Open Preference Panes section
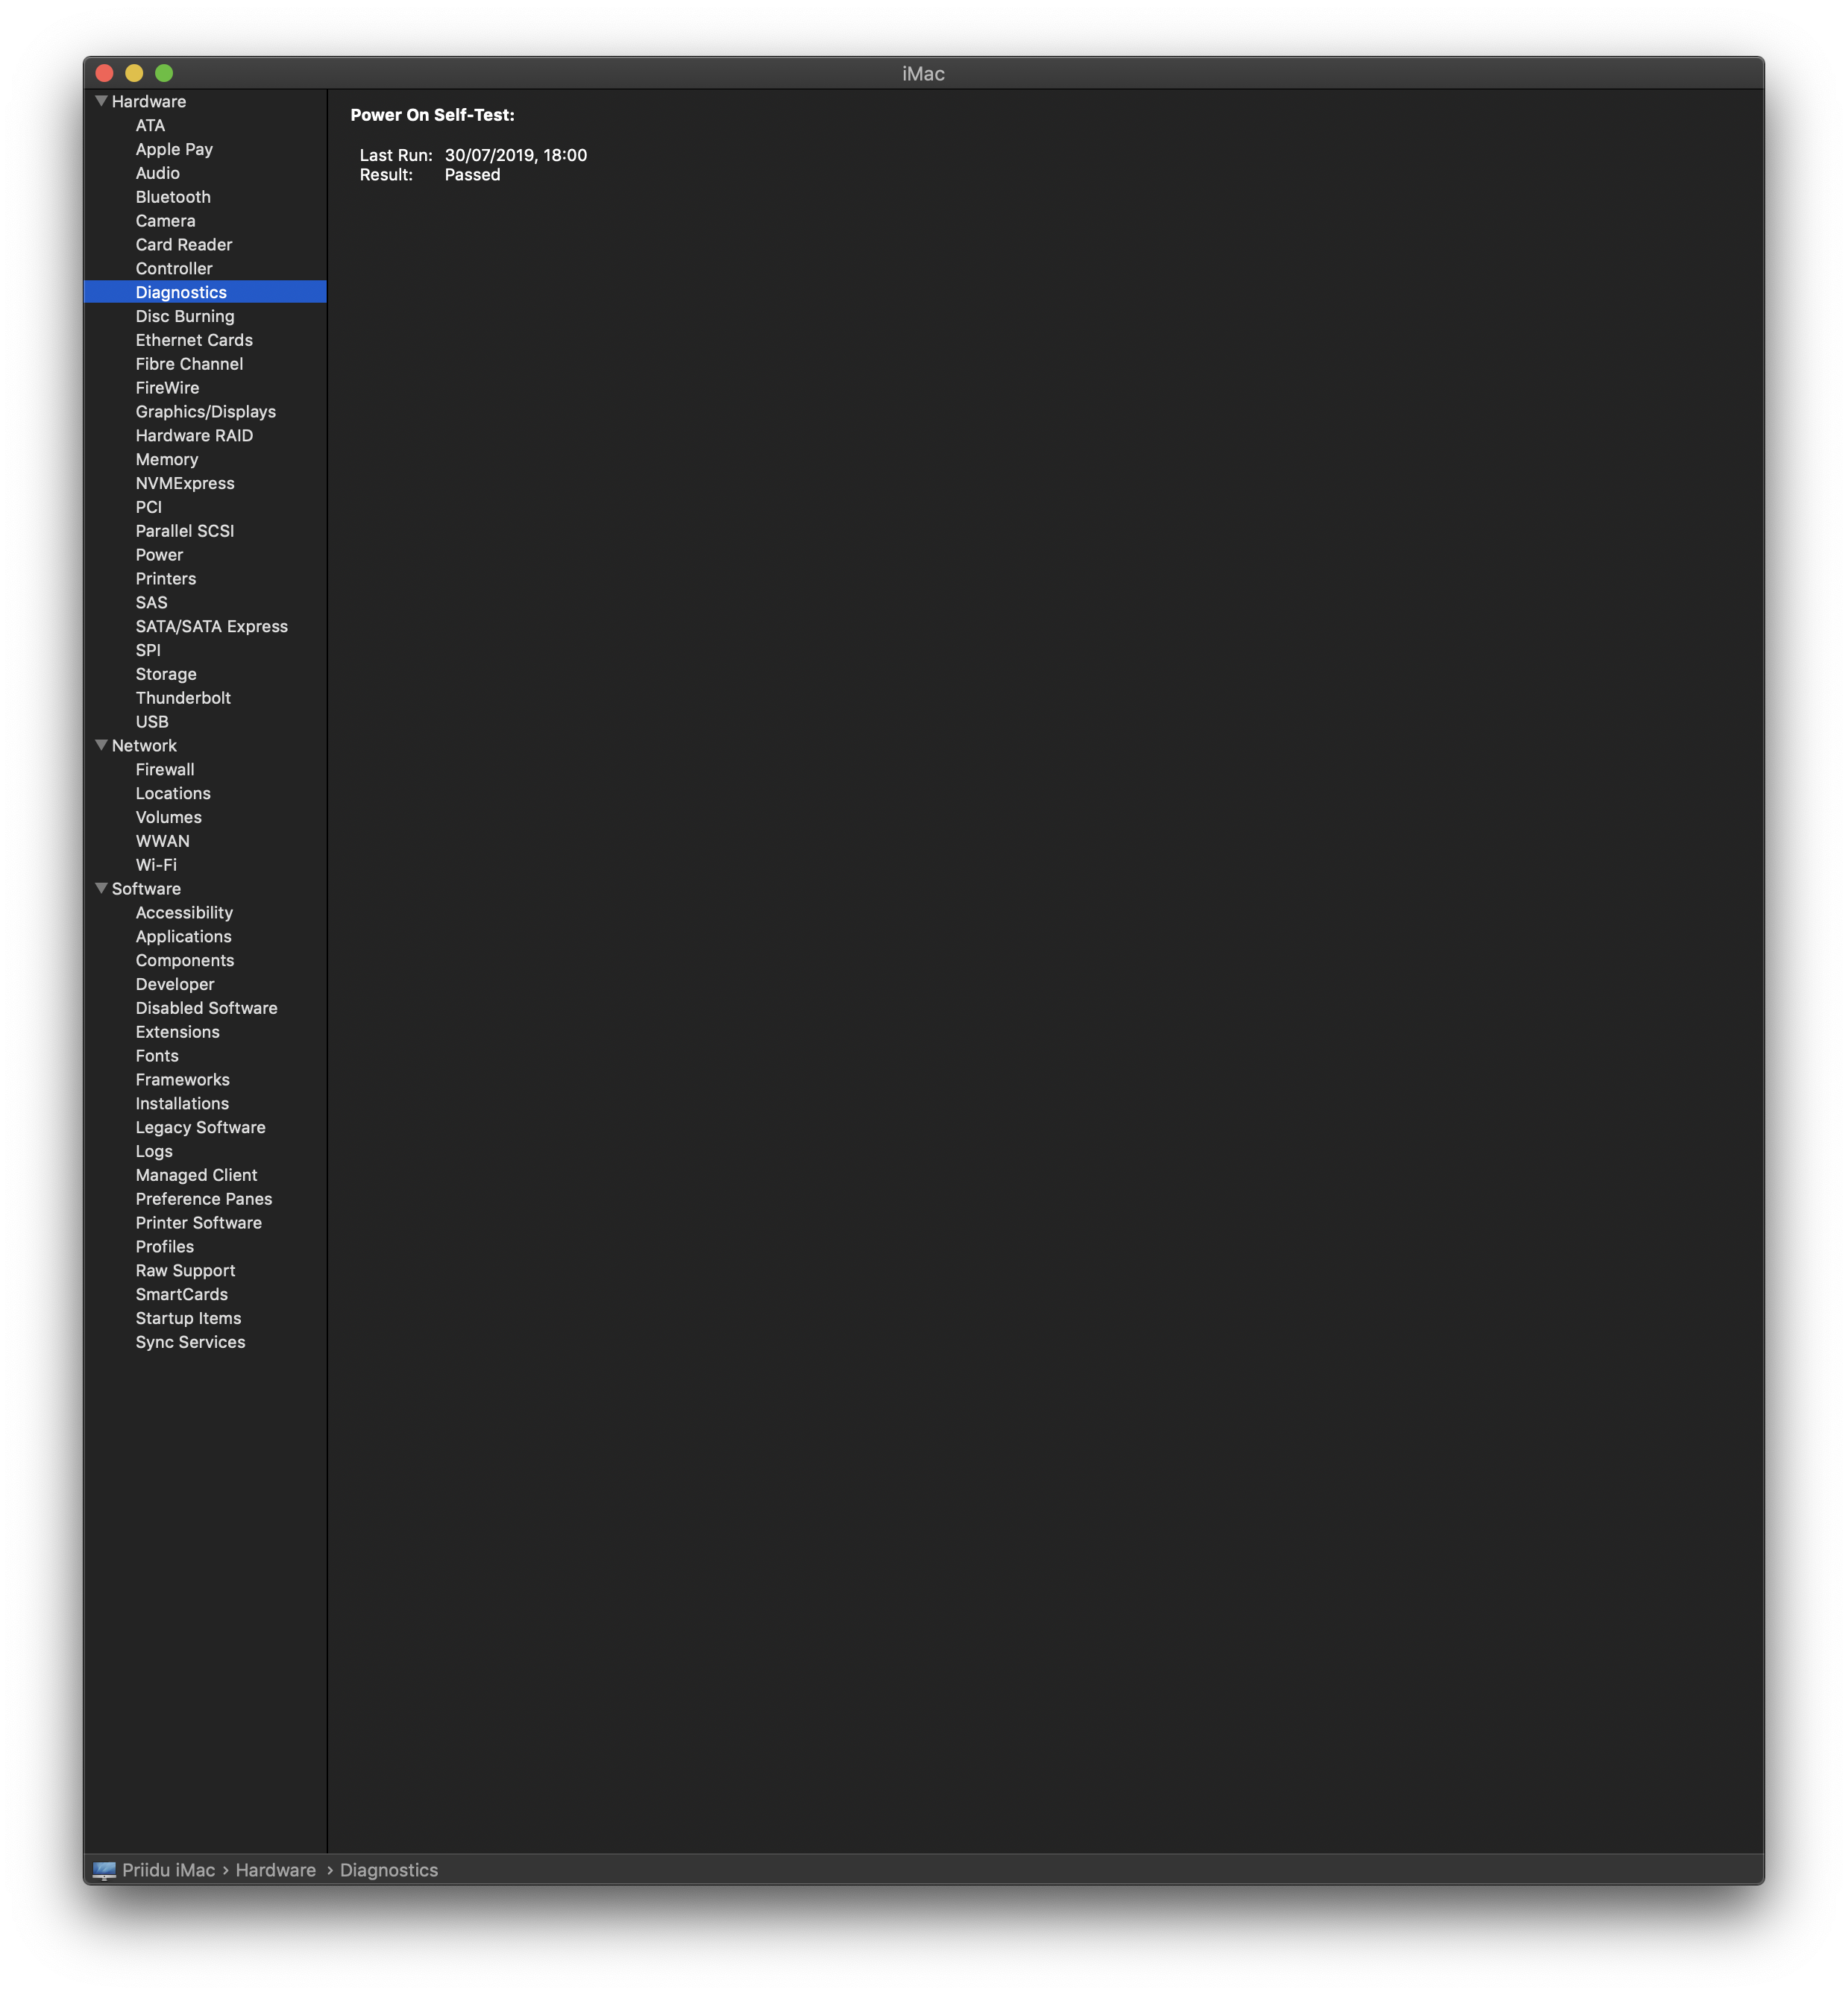This screenshot has height=1995, width=1848. 205,1200
